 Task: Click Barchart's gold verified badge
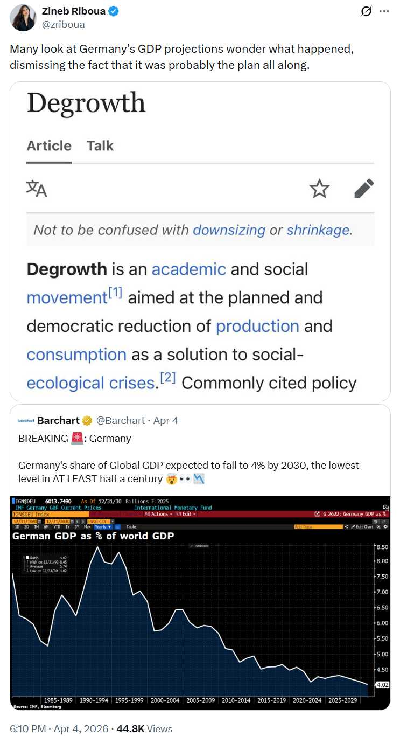[87, 421]
